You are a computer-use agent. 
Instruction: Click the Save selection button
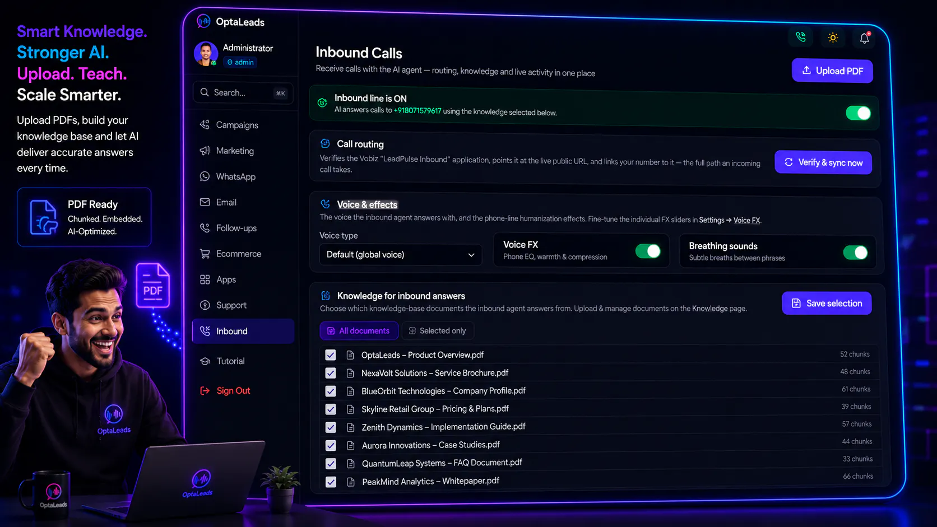pos(827,303)
